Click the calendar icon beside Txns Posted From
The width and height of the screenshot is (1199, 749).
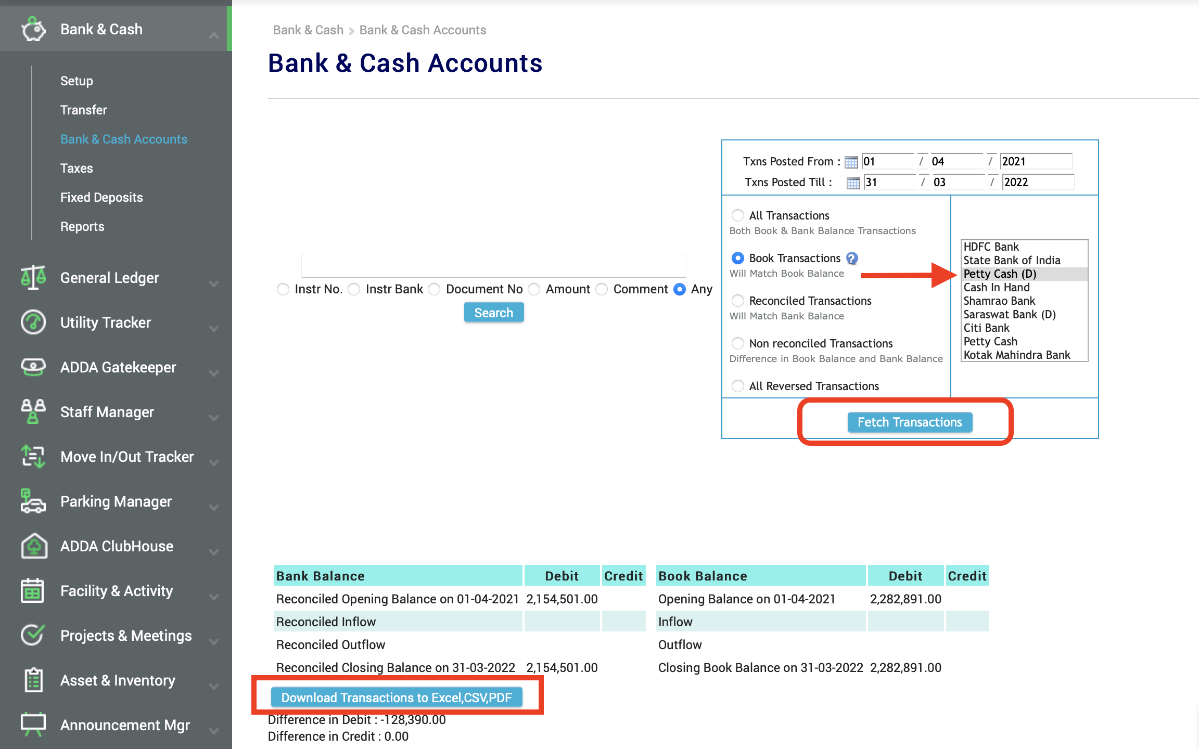[x=851, y=162]
